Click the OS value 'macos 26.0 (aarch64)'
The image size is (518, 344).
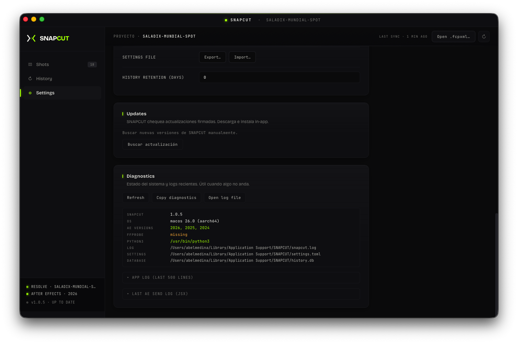pos(195,221)
